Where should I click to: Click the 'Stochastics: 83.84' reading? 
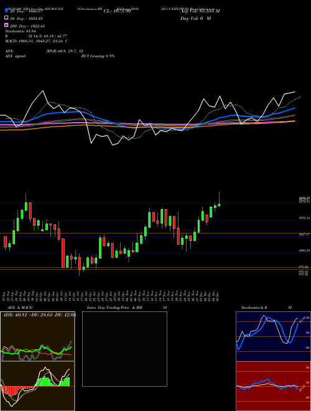[x=20, y=31]
